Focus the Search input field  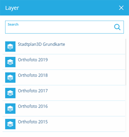[64, 27]
